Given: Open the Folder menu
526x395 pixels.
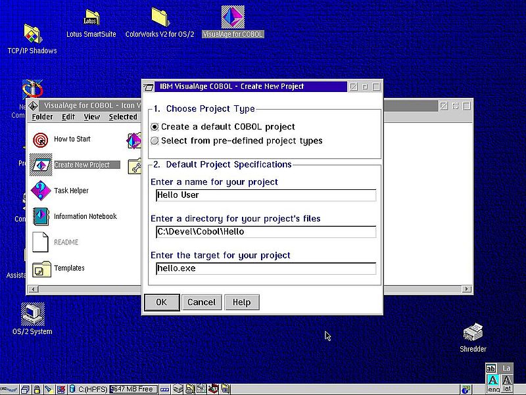Looking at the screenshot, I should (x=42, y=117).
